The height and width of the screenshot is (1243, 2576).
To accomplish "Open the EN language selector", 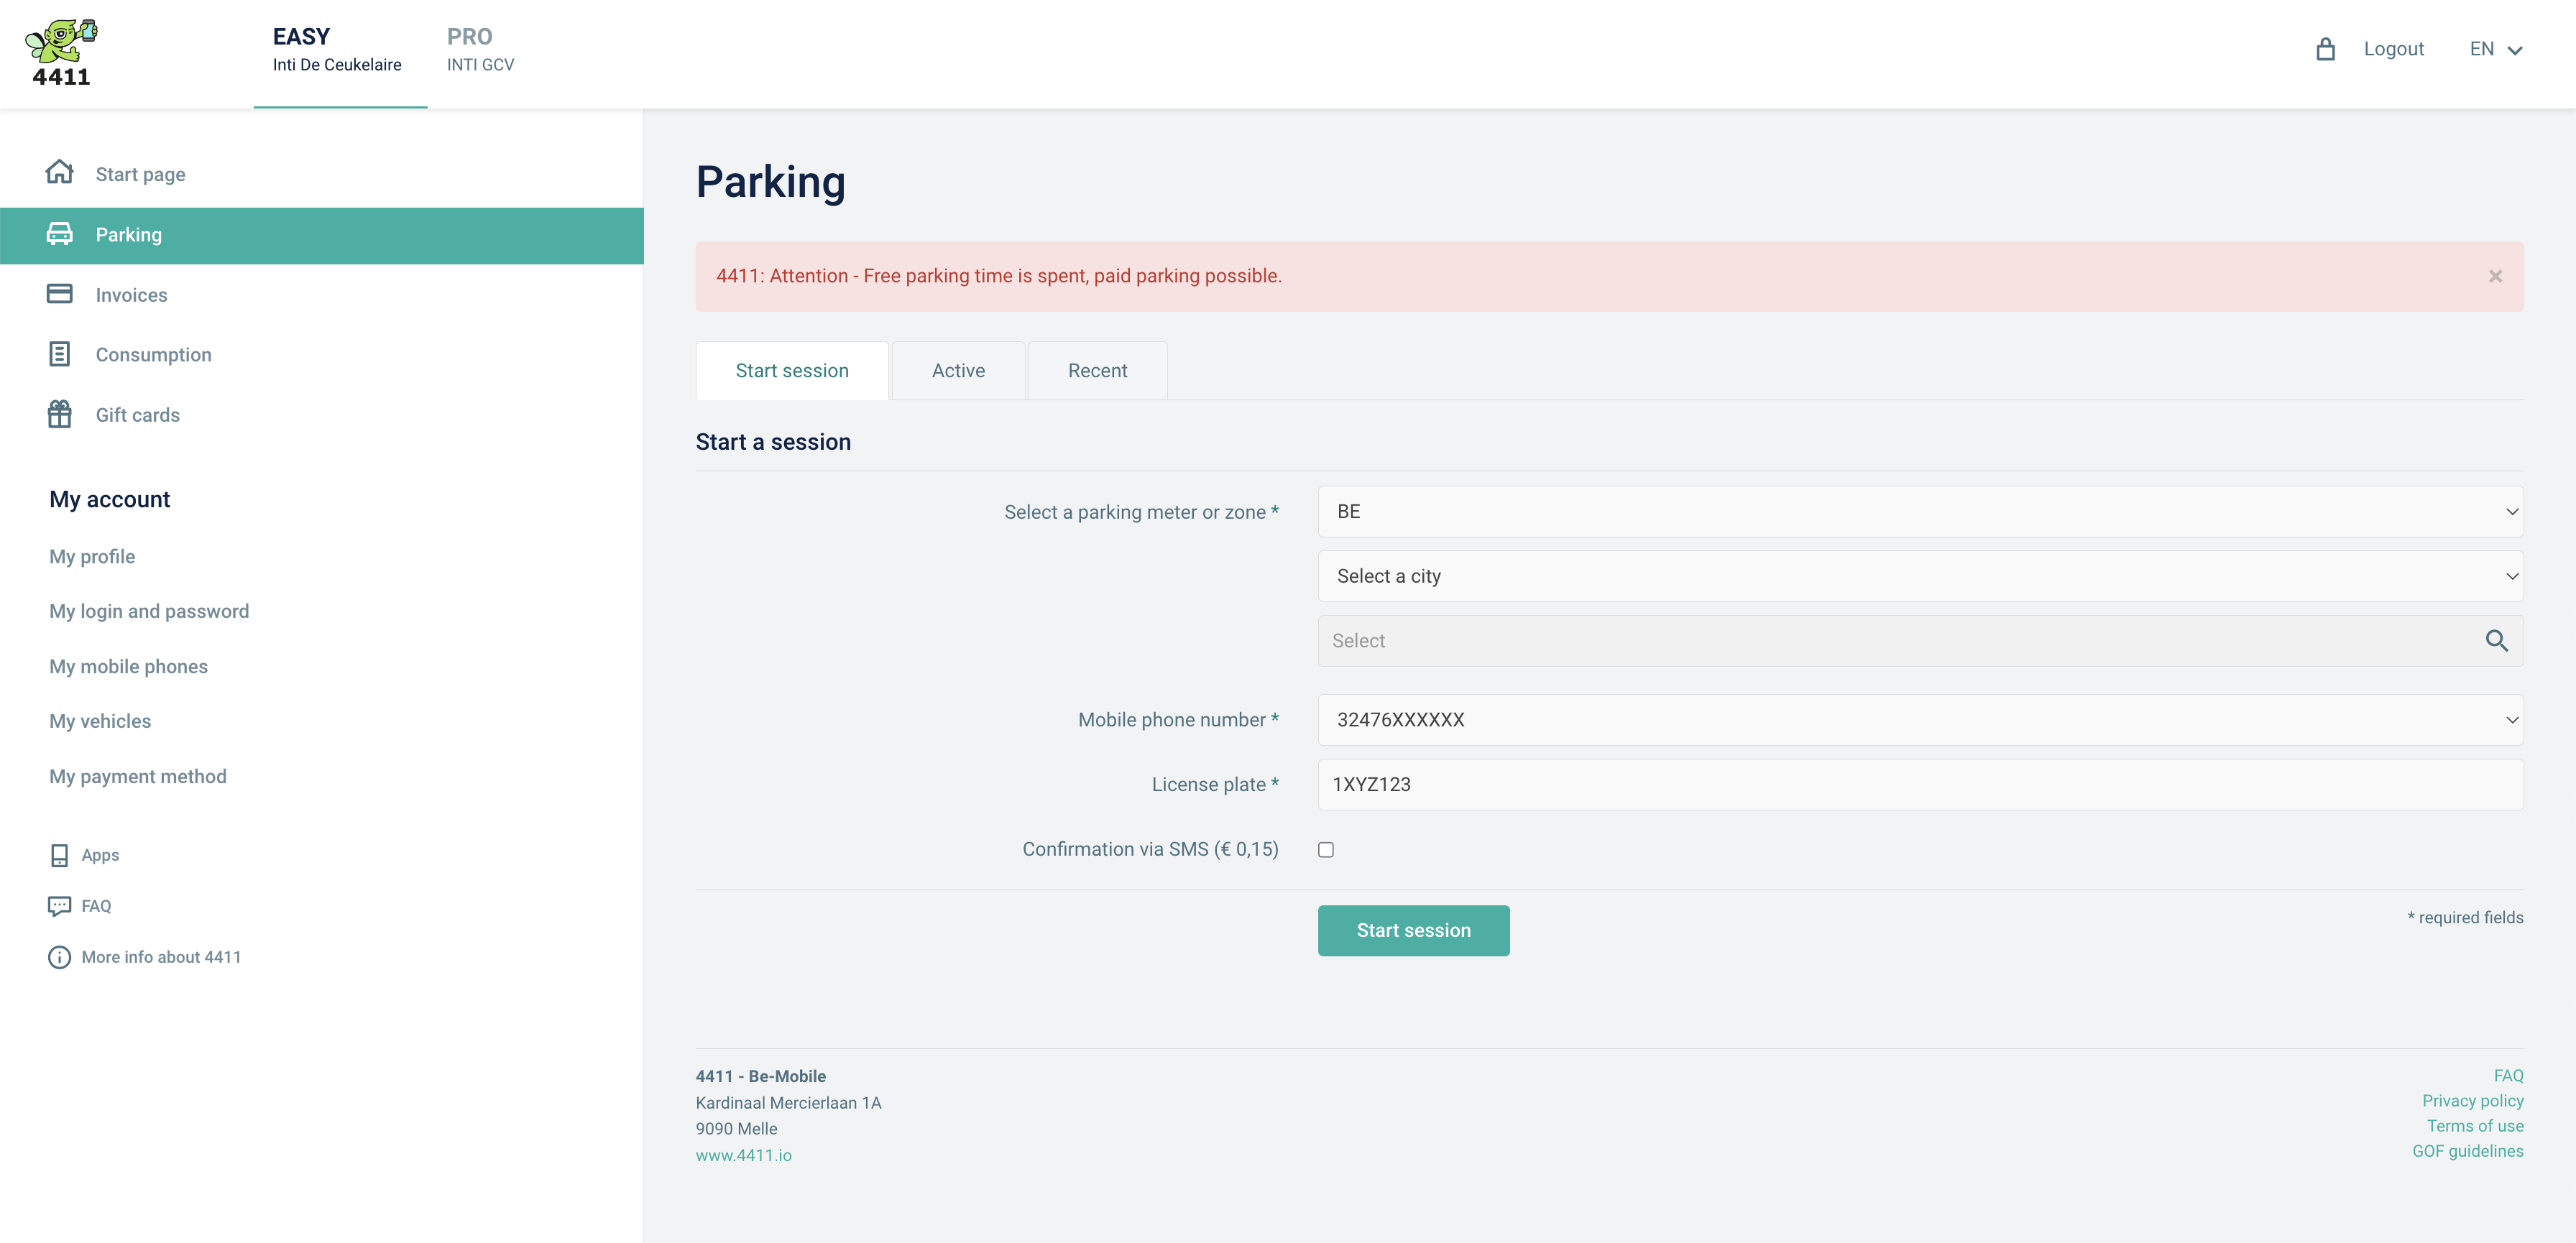I will coord(2496,49).
